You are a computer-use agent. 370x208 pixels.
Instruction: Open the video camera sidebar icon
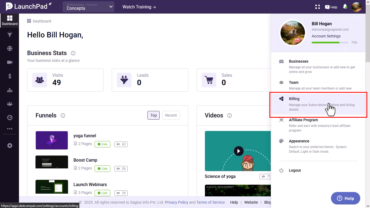point(10,62)
